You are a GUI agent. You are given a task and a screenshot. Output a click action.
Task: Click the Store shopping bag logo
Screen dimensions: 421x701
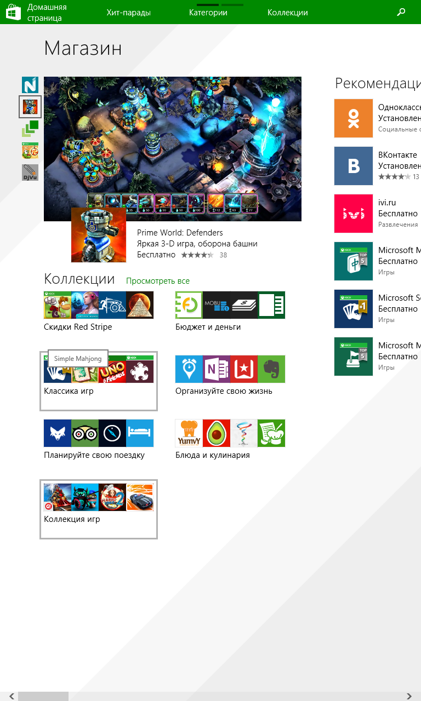tap(13, 12)
